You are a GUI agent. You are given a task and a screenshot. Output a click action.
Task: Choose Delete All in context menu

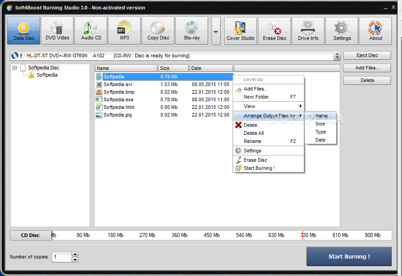pos(268,133)
